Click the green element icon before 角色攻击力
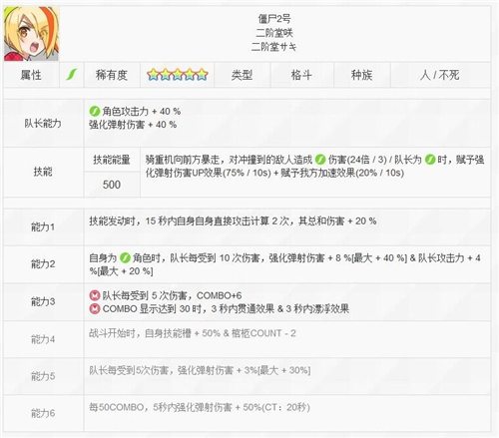The image size is (499, 438). [x=95, y=111]
